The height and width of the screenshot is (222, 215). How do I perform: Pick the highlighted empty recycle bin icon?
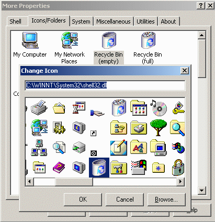tap(99, 168)
